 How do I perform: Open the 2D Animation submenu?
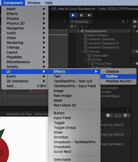tap(25, 81)
